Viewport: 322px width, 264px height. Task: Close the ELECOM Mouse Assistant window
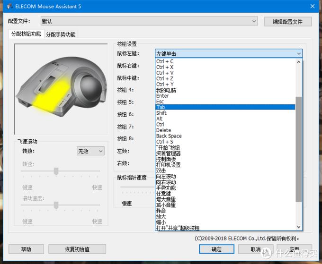(313, 6)
